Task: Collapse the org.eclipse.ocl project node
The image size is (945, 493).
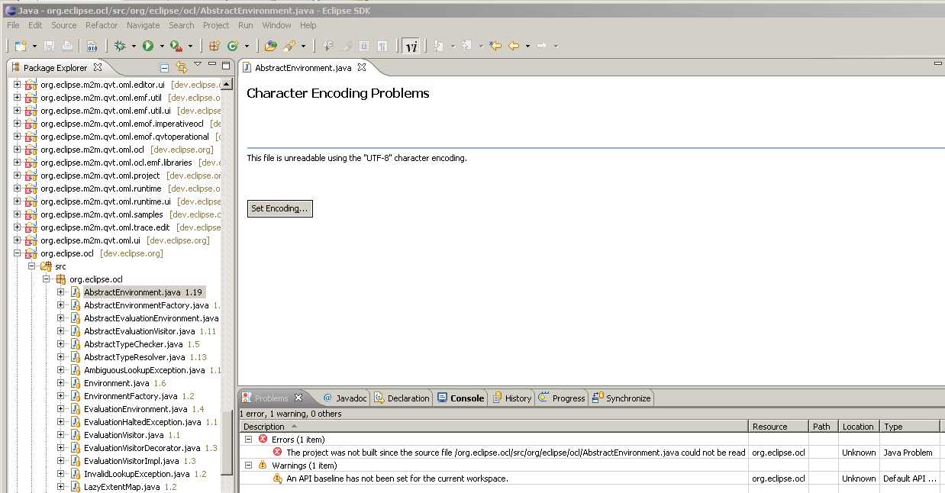Action: 17,253
